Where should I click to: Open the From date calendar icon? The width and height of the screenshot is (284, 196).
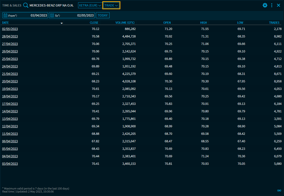click(x=5, y=15)
